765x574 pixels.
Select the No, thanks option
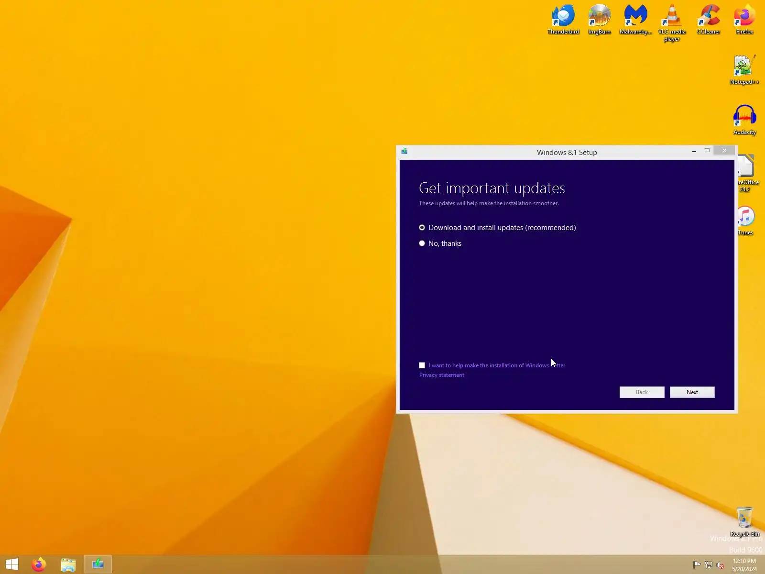tap(440, 243)
